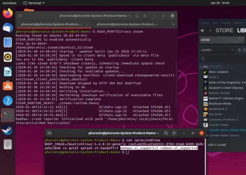Expand the GAMES filter dropdown in Steam

pos(217,50)
